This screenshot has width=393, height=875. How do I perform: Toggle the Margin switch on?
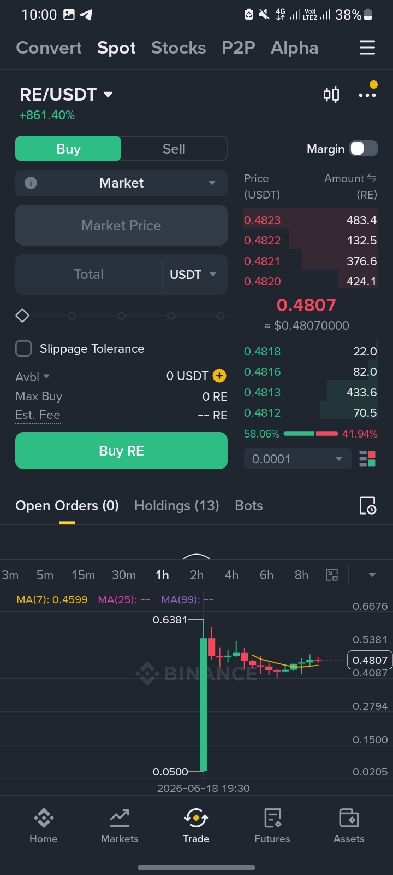(364, 149)
